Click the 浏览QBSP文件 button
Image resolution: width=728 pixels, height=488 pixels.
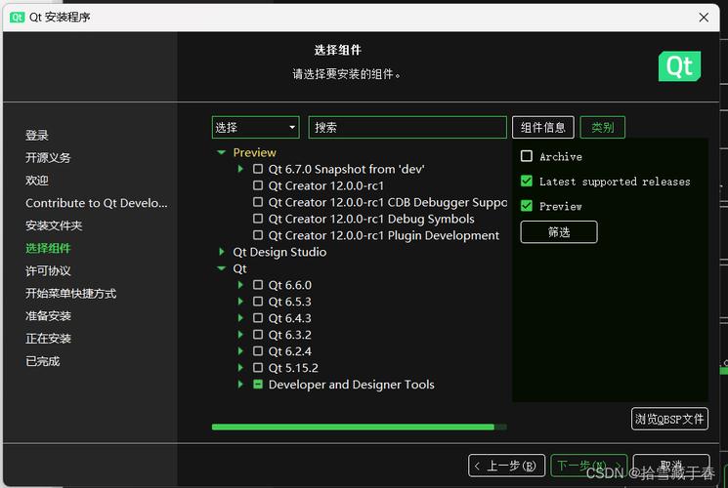coord(669,419)
